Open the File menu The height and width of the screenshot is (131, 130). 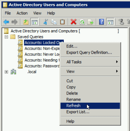tap(8, 13)
